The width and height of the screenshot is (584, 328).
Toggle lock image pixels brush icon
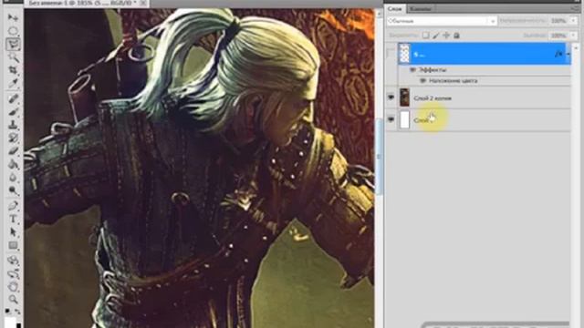pyautogui.click(x=436, y=36)
